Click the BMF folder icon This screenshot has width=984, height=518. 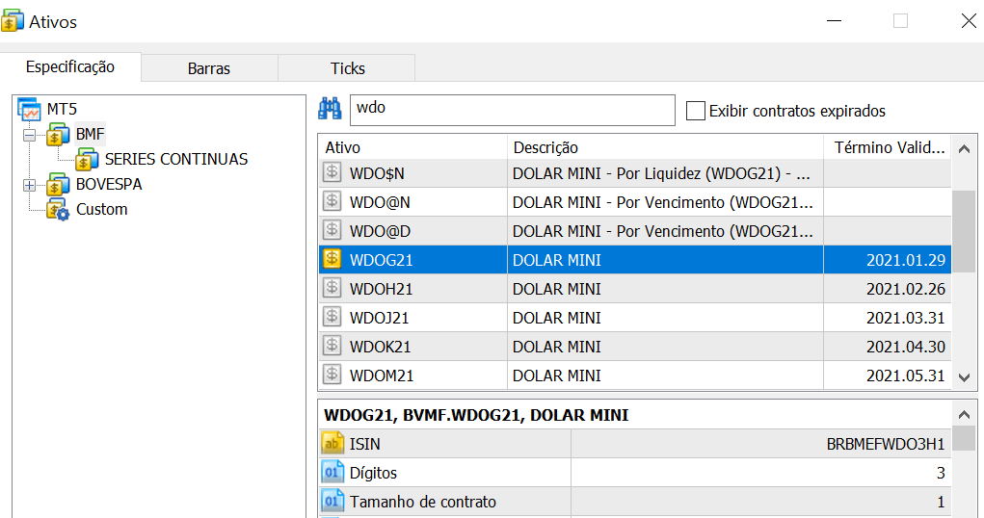59,134
